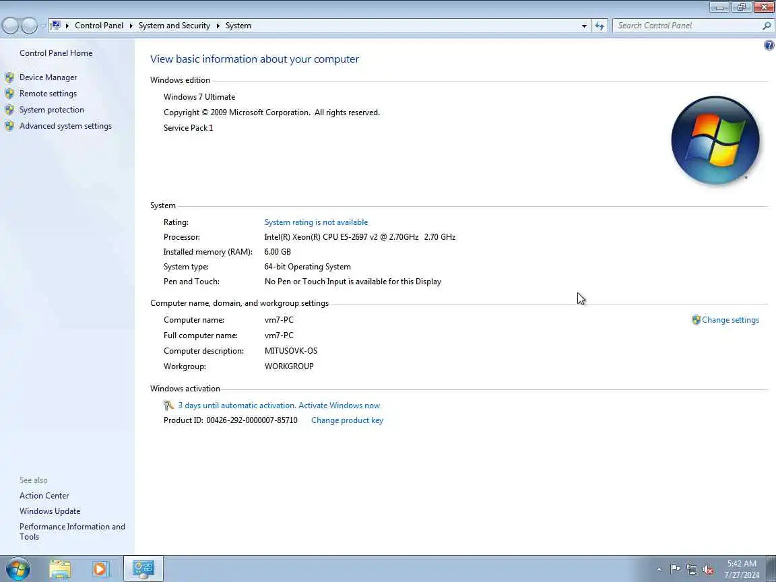Click Activate Windows now link
Image resolution: width=776 pixels, height=582 pixels.
(x=339, y=406)
